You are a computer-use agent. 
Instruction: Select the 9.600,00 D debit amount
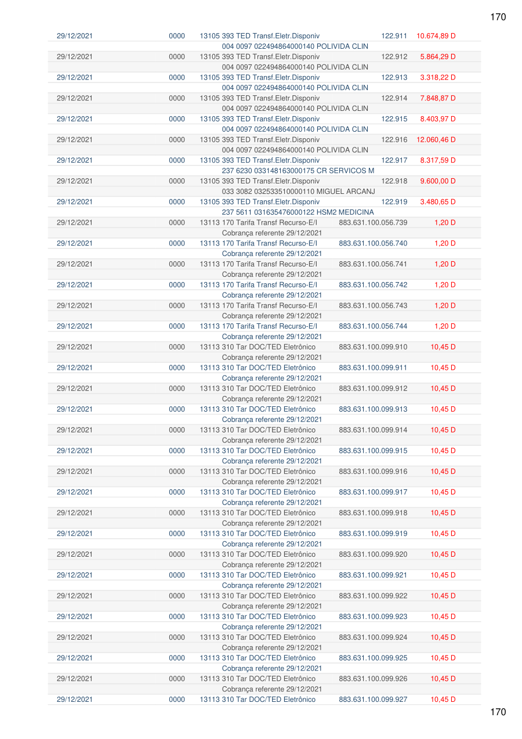click(437, 181)
